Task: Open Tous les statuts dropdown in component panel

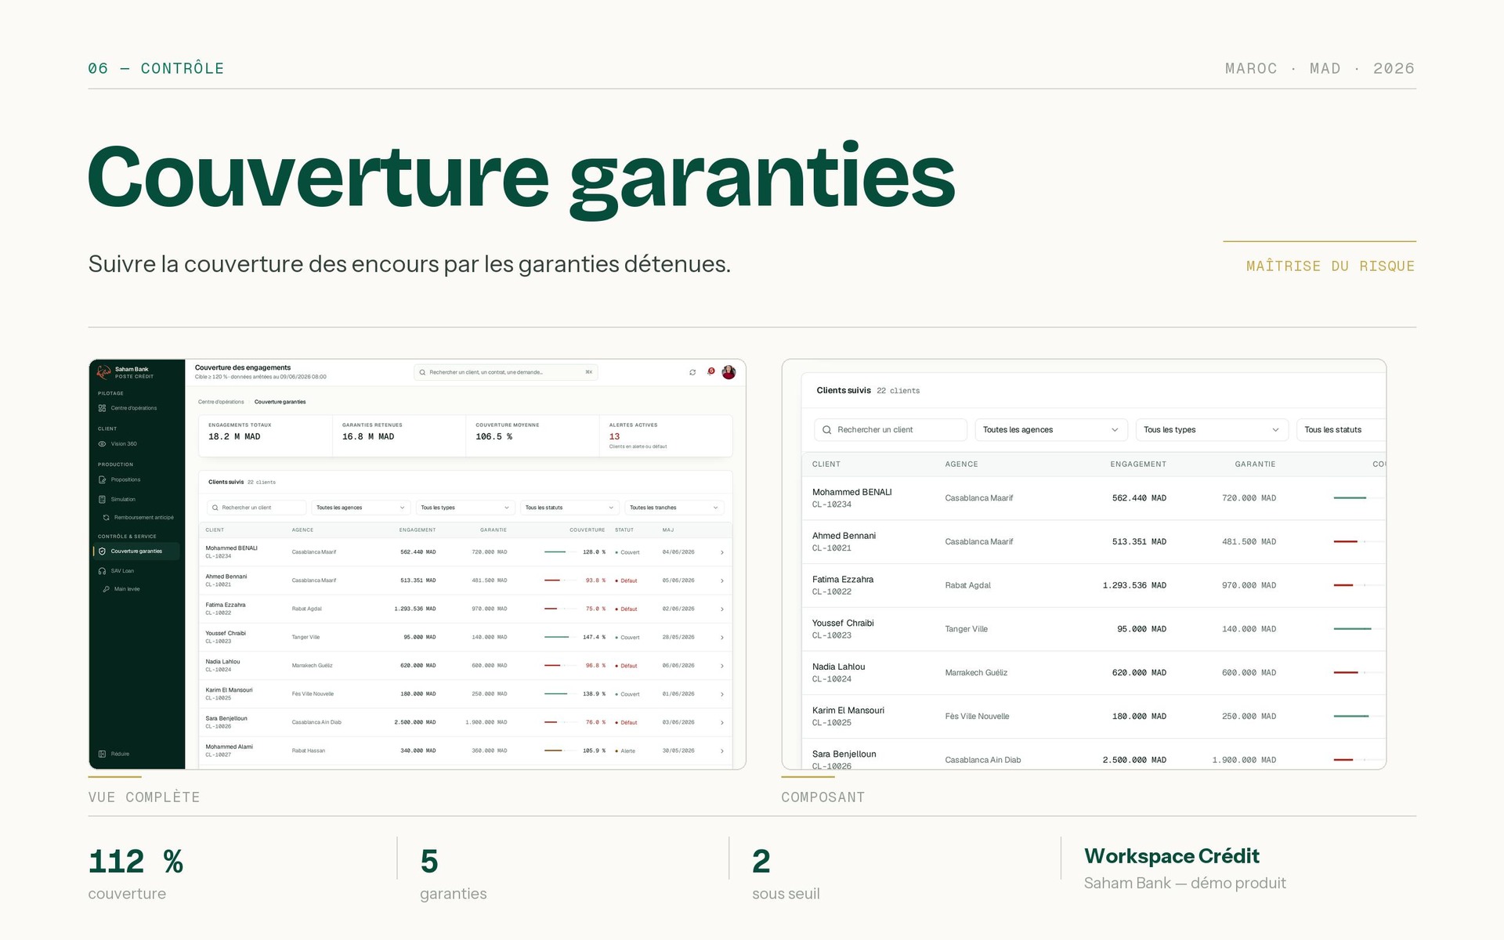Action: pyautogui.click(x=1340, y=429)
